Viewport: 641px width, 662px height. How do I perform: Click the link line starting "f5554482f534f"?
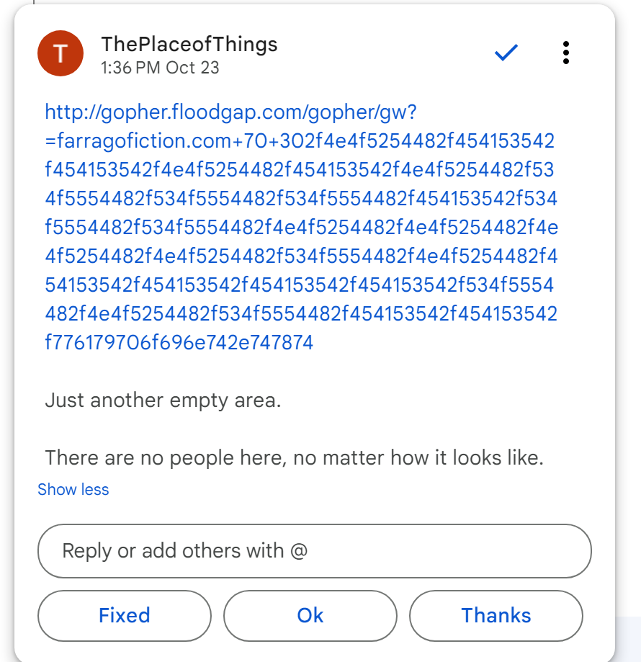pos(300,227)
